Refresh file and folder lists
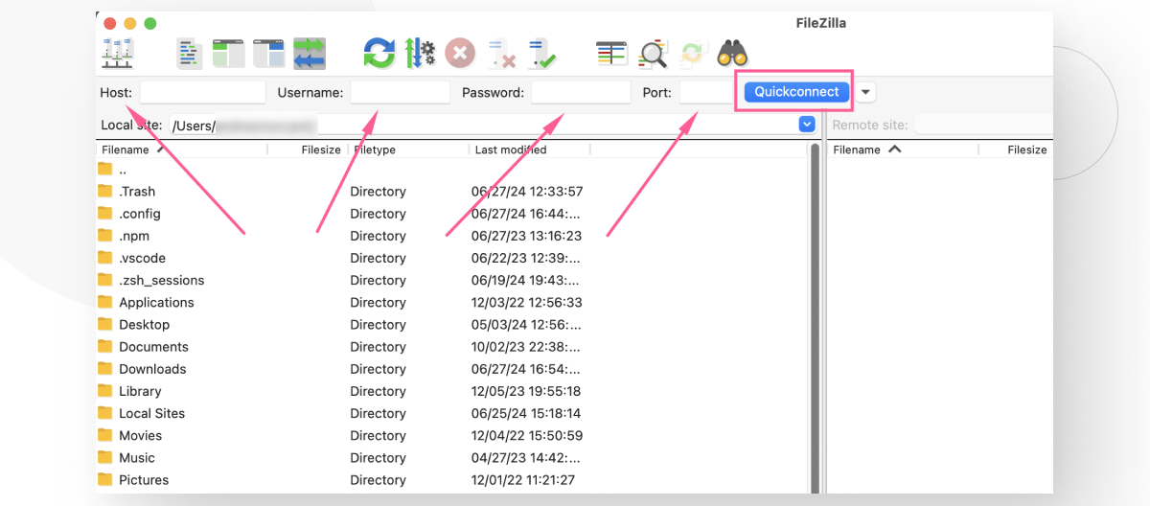The width and height of the screenshot is (1150, 506). coord(379,53)
